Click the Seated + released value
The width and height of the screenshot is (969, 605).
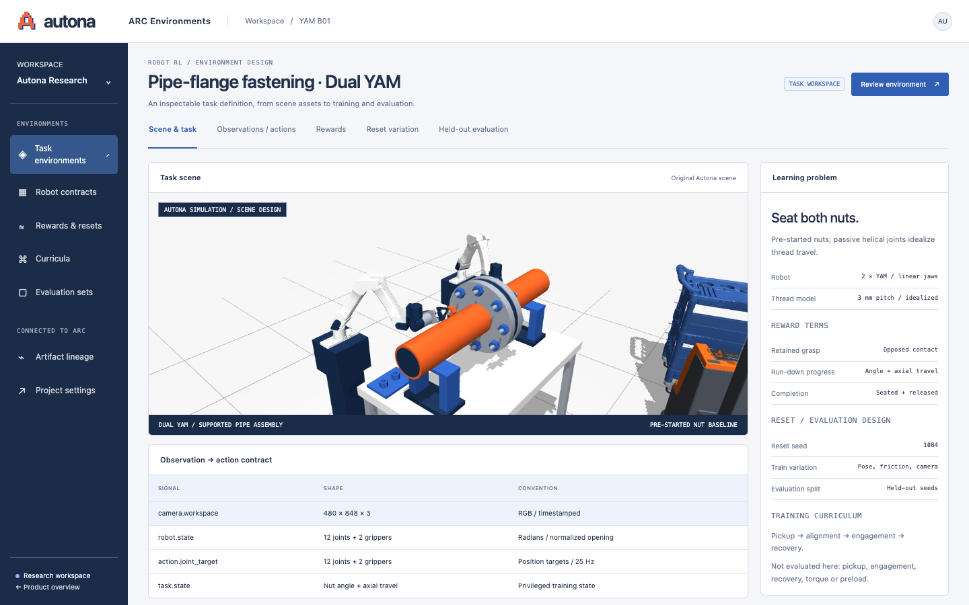point(907,393)
